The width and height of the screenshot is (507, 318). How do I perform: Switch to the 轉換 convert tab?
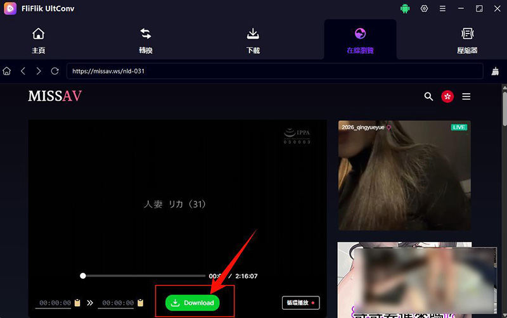(146, 41)
